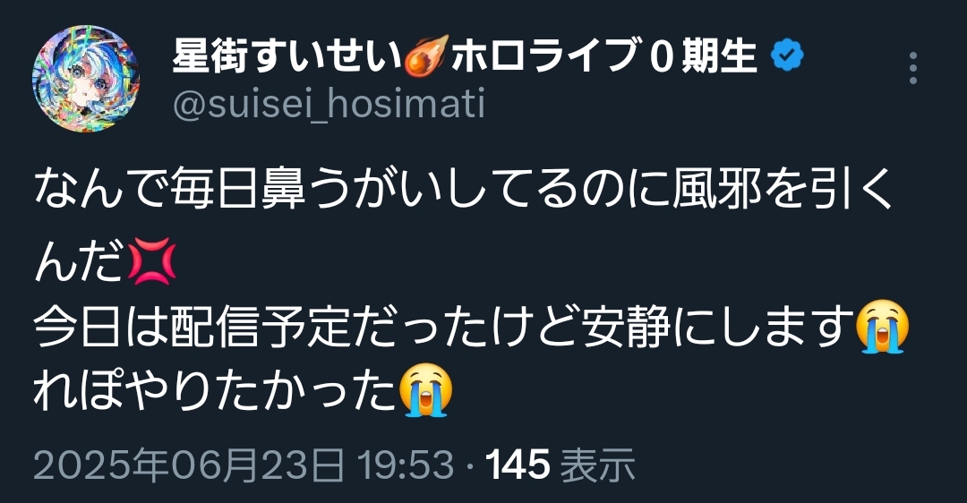Click the 表示 views label
The height and width of the screenshot is (503, 967).
pyautogui.click(x=597, y=465)
